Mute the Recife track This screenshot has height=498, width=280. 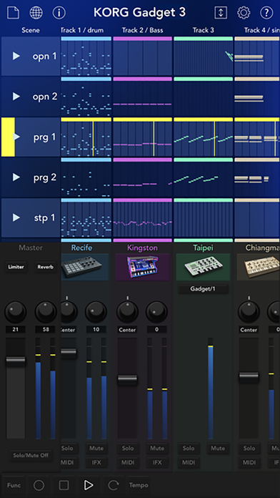pos(96,448)
